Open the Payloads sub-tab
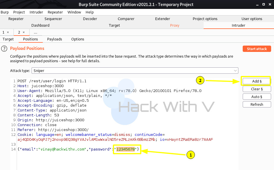Screen dimensions: 274x170 tap(55, 39)
